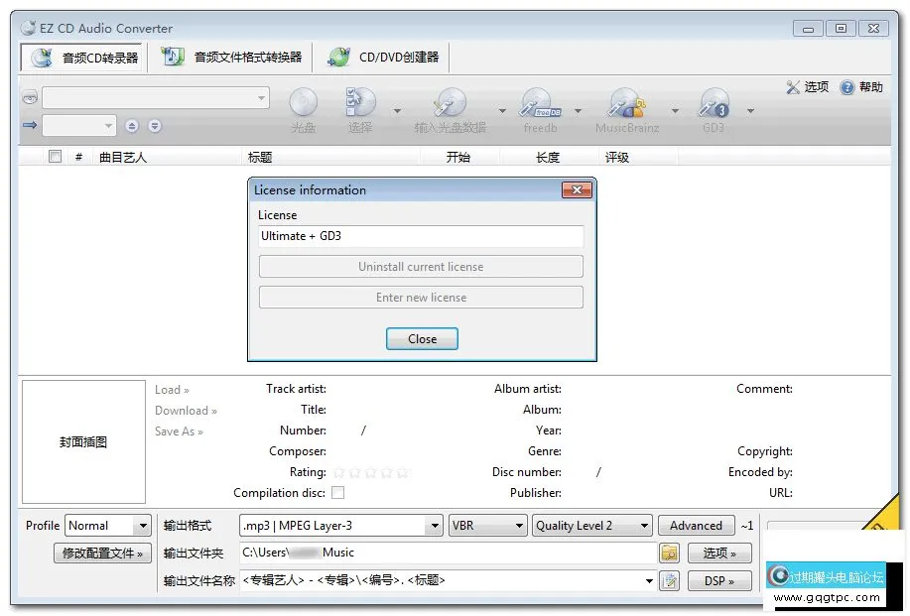Enable the Compilation disc checkbox
Image resolution: width=910 pixels, height=616 pixels.
coord(338,493)
